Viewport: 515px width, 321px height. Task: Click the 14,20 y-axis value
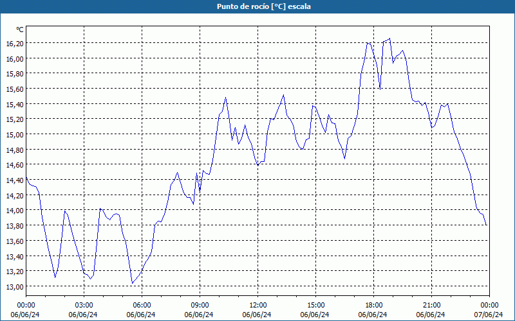pos(15,195)
